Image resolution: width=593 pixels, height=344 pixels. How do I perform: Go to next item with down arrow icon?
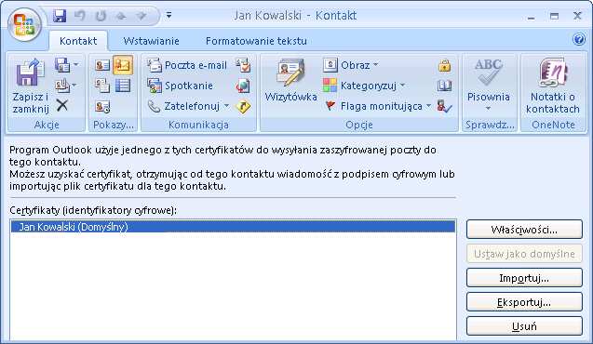point(142,16)
